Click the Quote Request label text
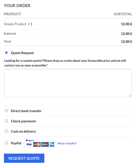Image resolution: width=137 pixels, height=167 pixels. [22, 53]
